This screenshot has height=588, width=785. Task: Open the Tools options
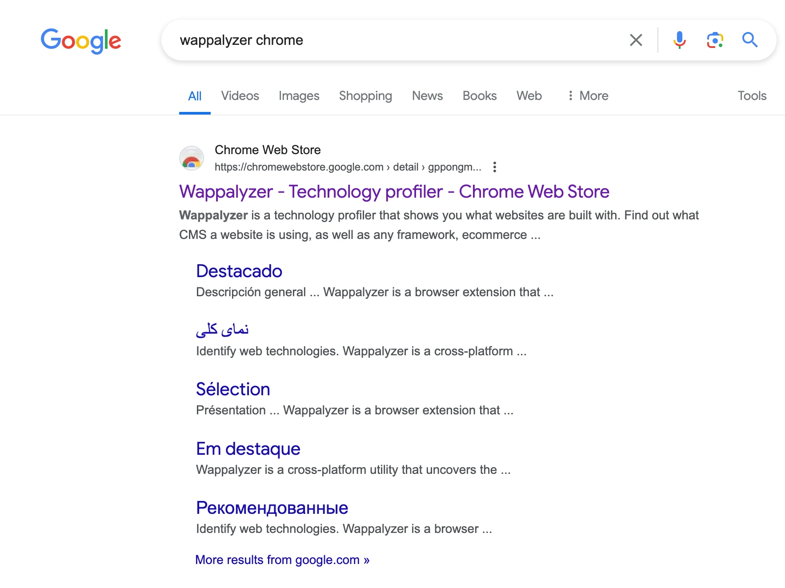752,96
